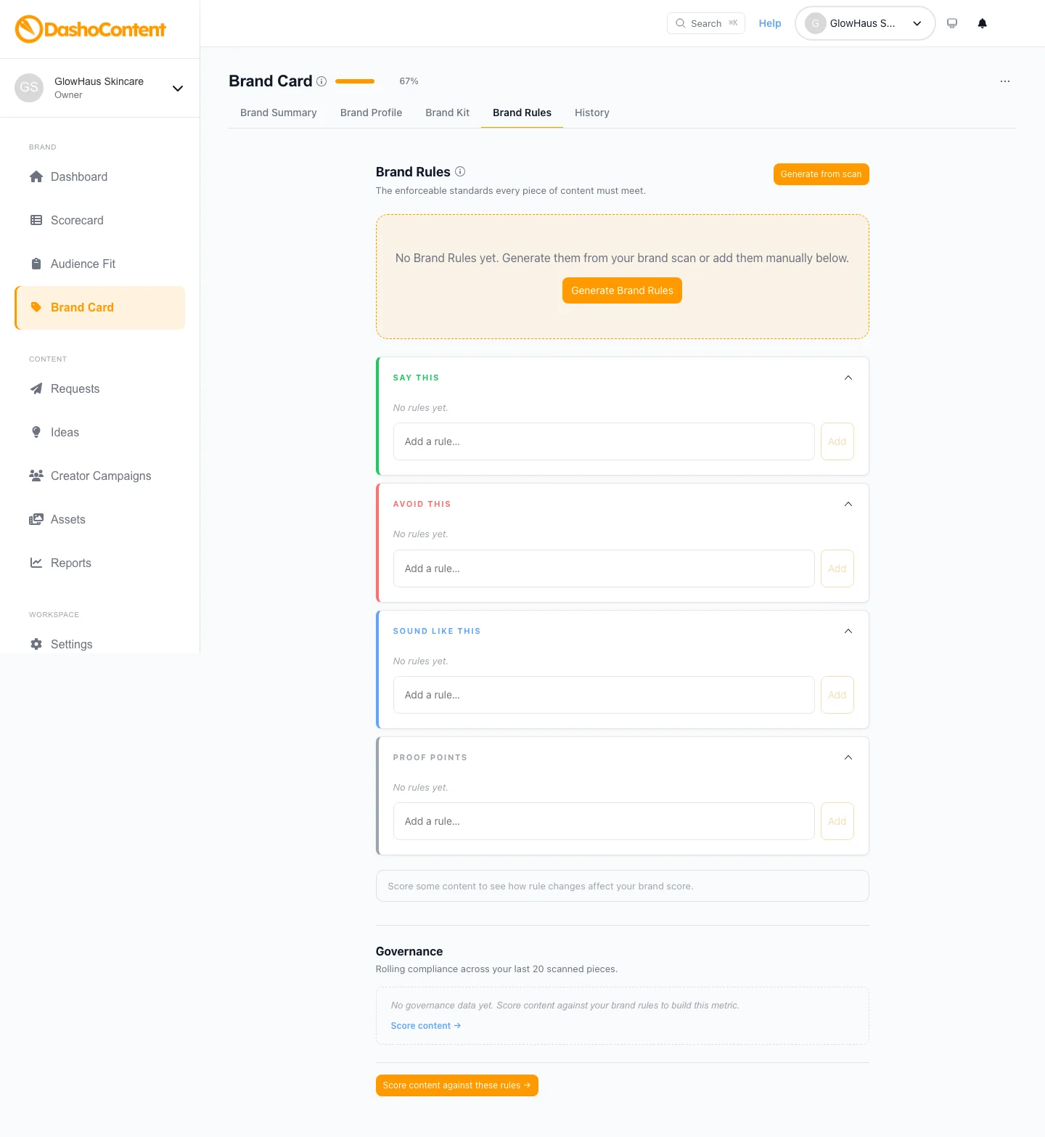
Task: Collapse the Say This section
Action: coord(848,378)
